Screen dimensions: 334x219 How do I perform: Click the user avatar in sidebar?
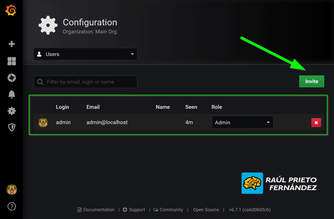coord(12,189)
